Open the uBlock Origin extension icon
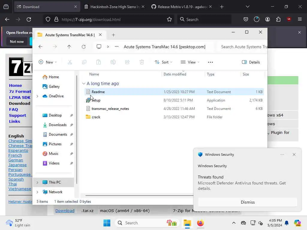 click(289, 19)
